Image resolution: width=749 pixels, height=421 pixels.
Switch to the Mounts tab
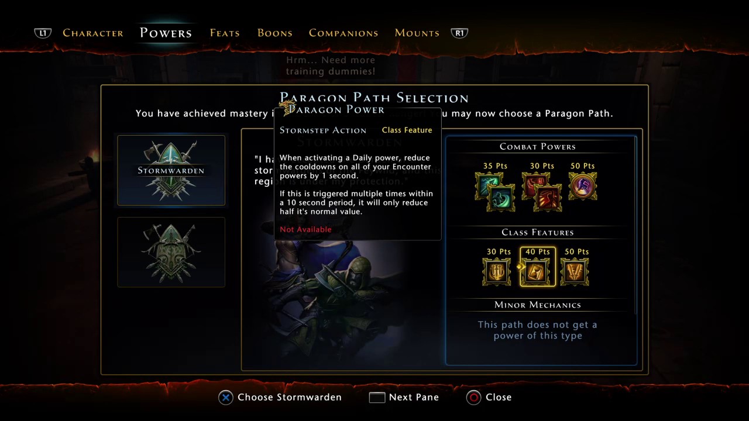point(417,33)
